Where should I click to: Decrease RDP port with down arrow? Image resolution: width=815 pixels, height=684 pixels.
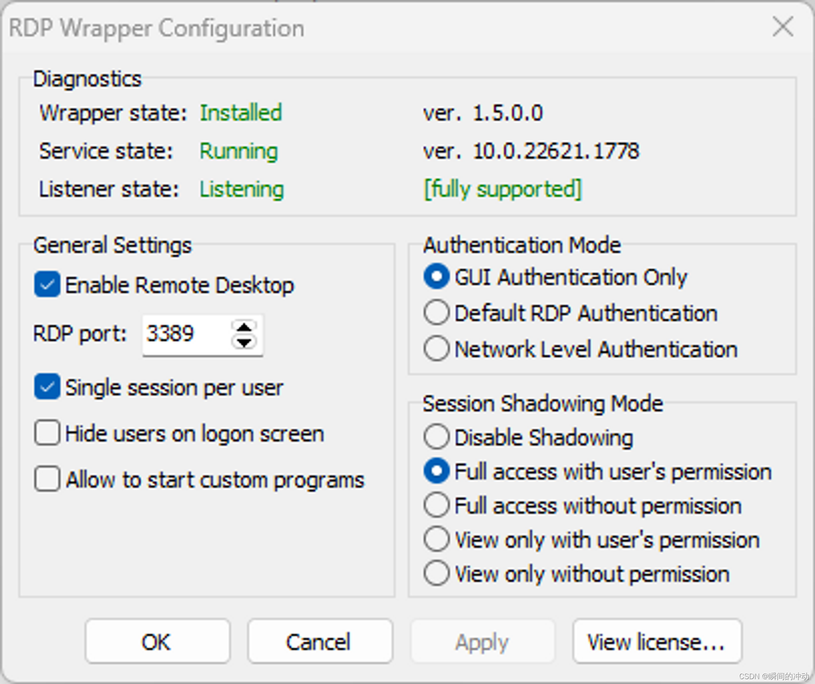click(244, 342)
